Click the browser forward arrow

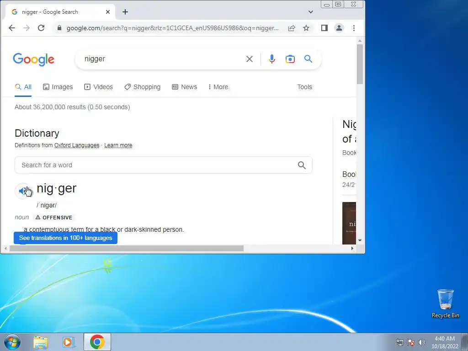coord(27,28)
